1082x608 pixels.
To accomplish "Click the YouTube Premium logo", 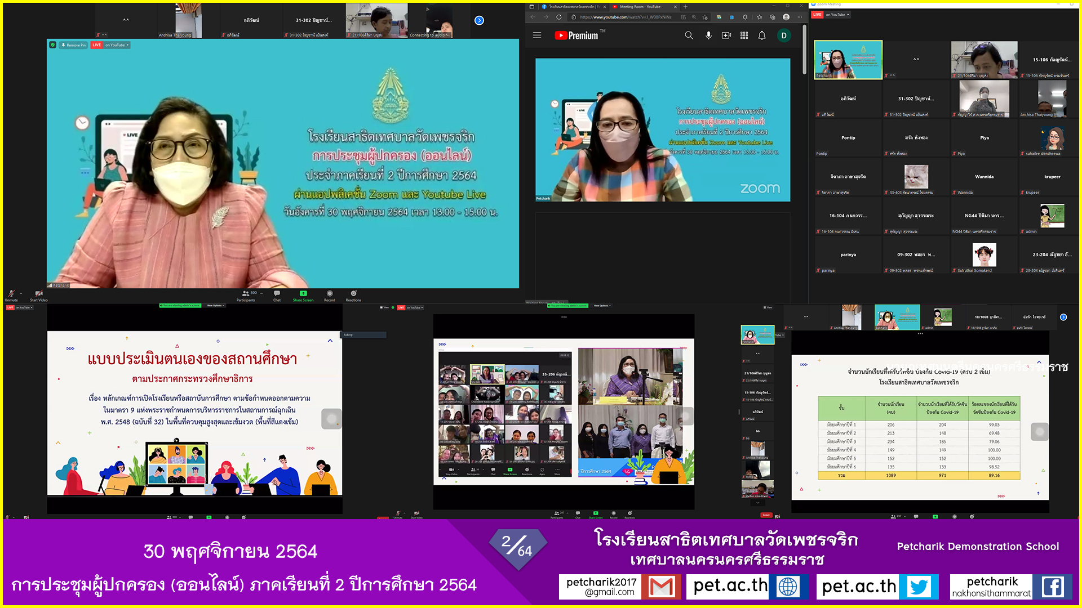I will click(577, 35).
